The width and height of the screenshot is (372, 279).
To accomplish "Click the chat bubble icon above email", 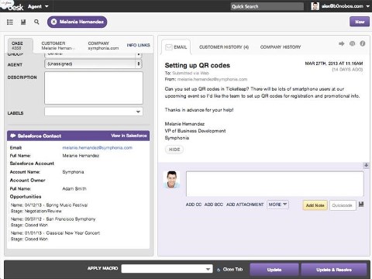I will [352, 43].
